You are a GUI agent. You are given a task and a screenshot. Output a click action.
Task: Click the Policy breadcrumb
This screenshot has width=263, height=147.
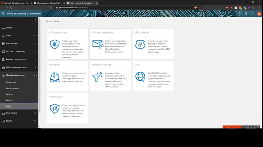click(x=58, y=21)
